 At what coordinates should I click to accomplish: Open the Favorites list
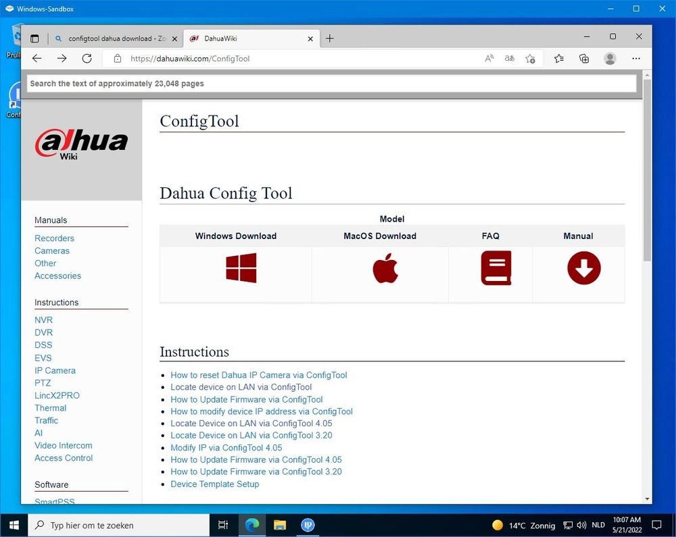[559, 59]
